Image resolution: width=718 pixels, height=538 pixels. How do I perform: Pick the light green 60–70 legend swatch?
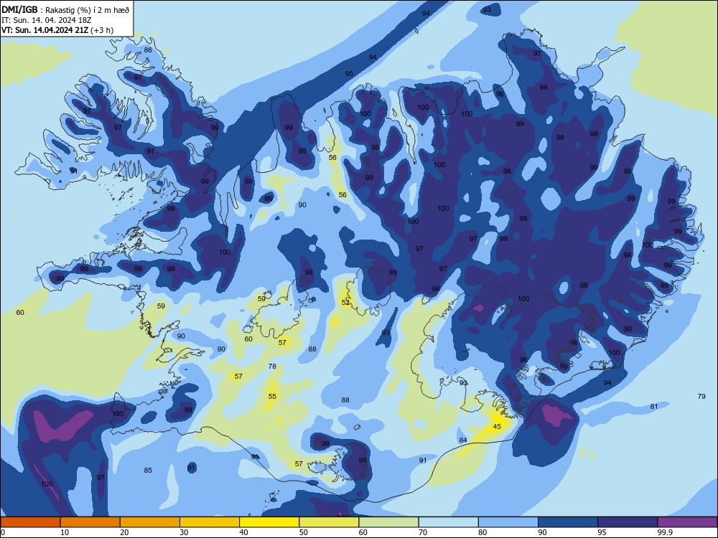388,522
